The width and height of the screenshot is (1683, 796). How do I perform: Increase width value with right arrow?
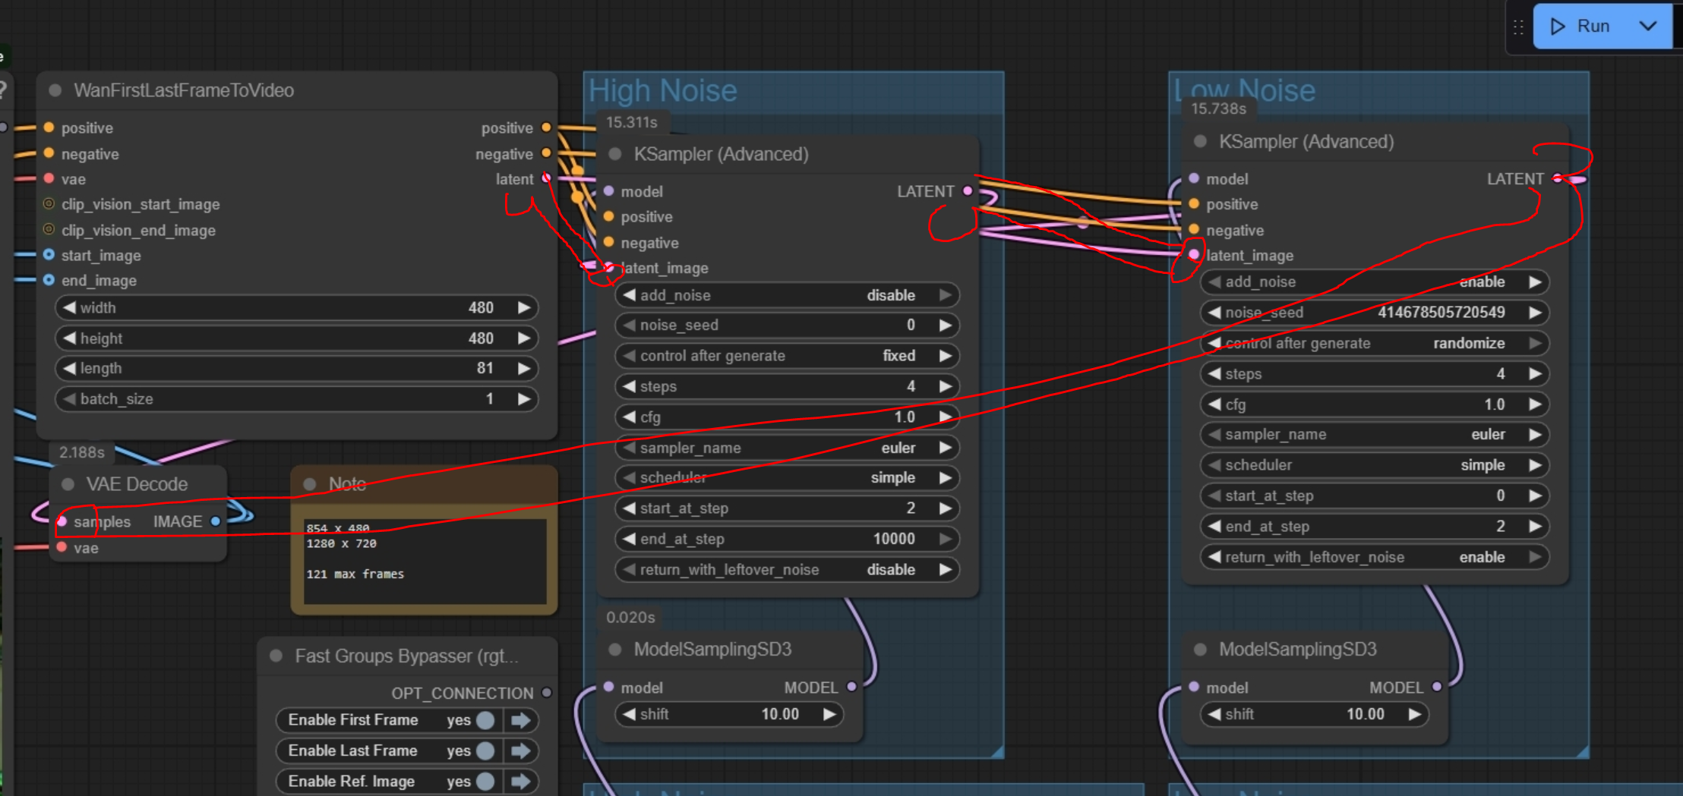click(523, 307)
